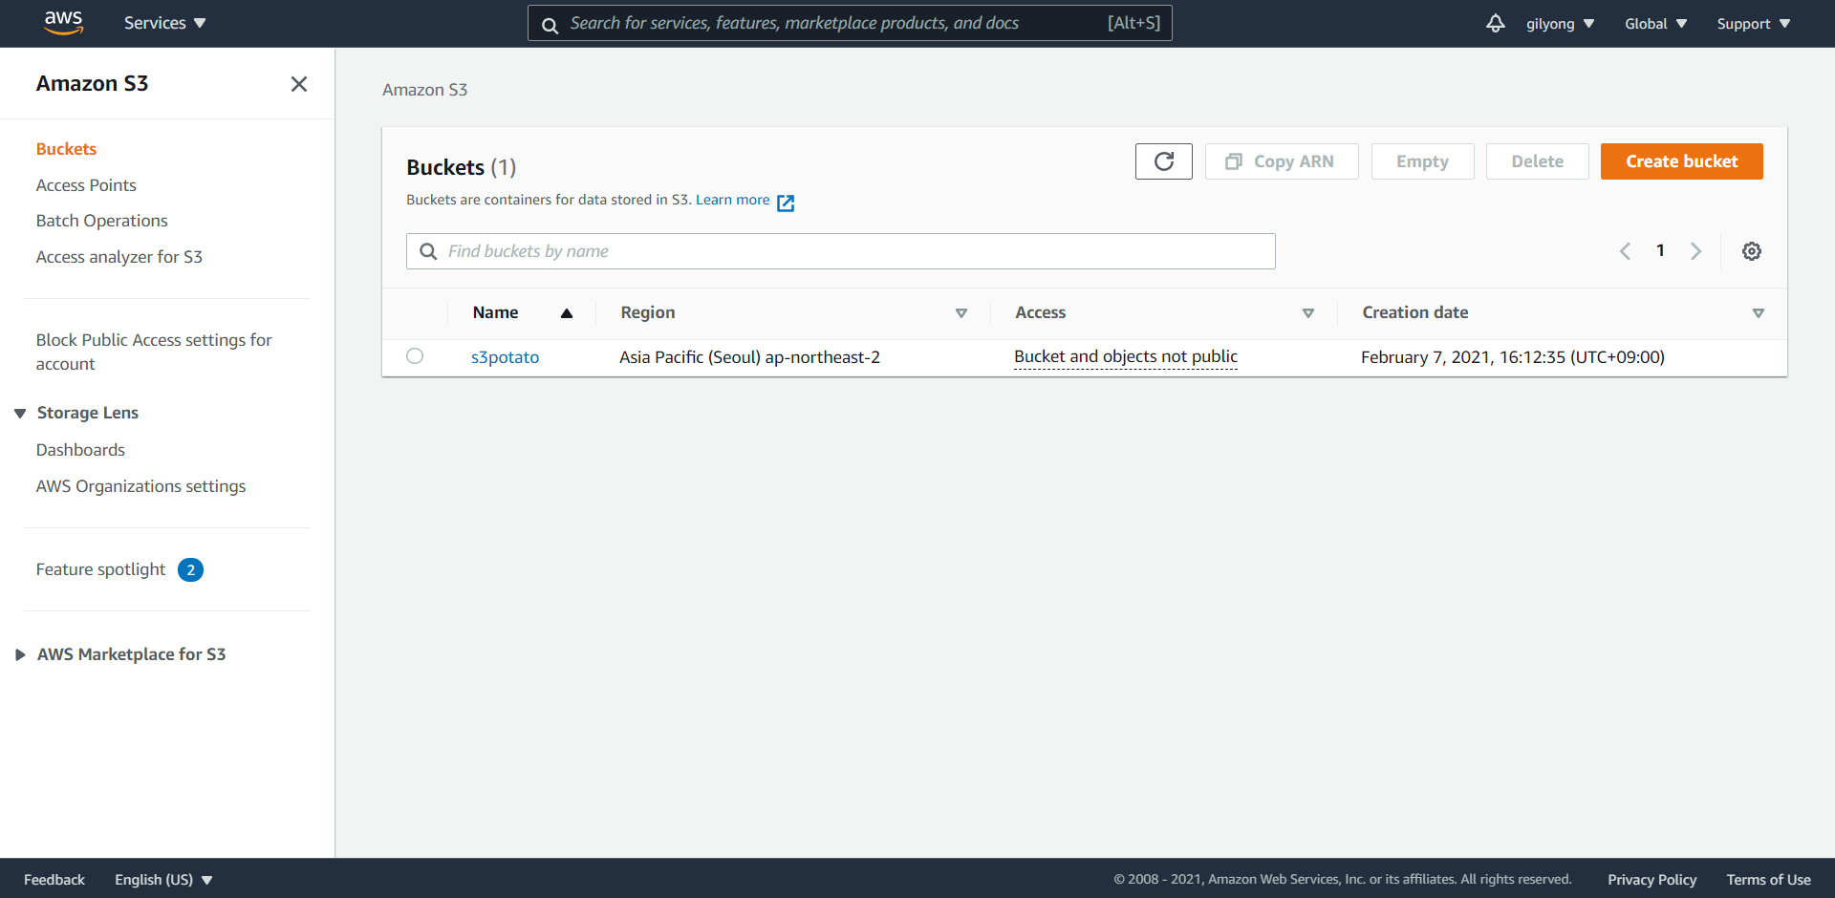Sort by Name ascending arrow

coord(567,313)
